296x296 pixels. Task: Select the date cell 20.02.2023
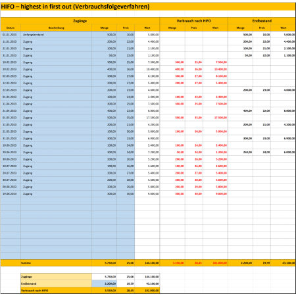tap(11, 69)
